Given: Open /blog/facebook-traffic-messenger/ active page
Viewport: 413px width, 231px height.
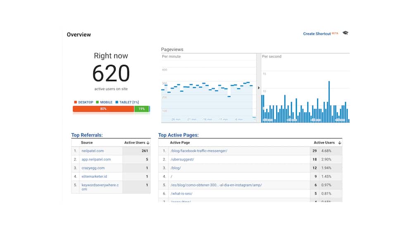Looking at the screenshot, I should point(199,151).
